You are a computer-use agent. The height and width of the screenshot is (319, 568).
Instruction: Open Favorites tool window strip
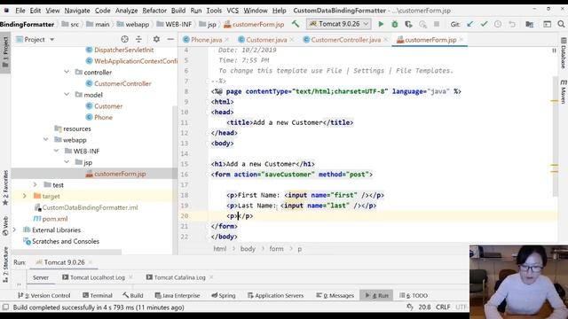(x=5, y=188)
